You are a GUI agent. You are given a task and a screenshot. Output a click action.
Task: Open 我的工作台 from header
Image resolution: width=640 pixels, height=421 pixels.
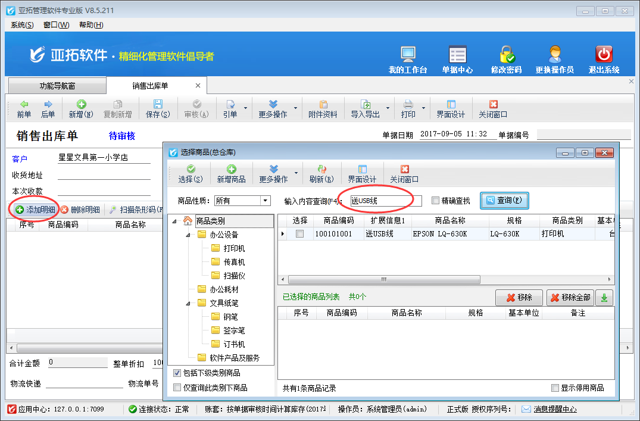[408, 55]
